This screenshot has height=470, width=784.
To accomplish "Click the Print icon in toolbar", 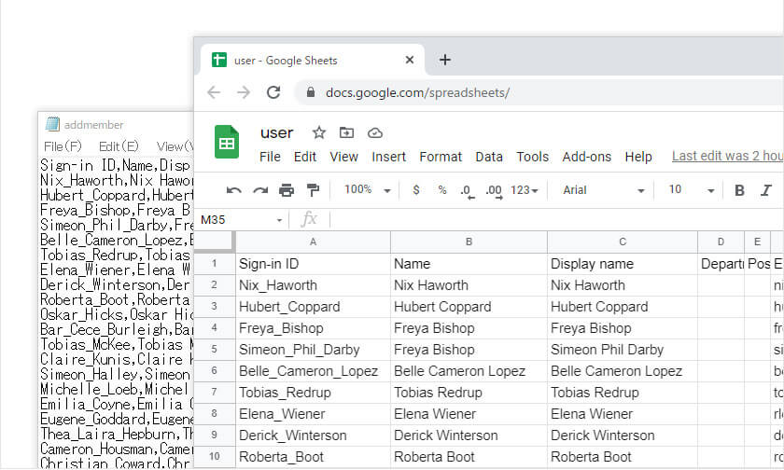I will click(287, 190).
